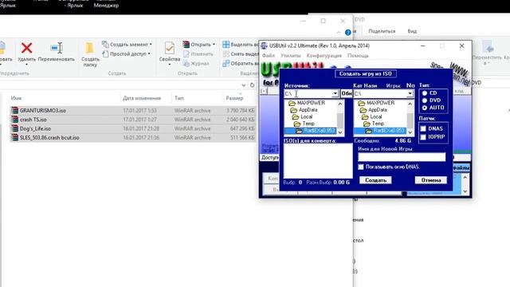The height and width of the screenshot is (287, 510).
Task: Click the Создать button in the dialog
Action: [x=375, y=180]
